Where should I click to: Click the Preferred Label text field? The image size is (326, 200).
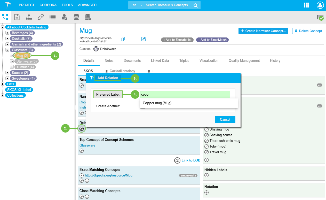pos(185,95)
